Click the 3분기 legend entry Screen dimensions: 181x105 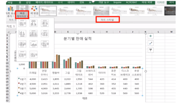point(22,88)
